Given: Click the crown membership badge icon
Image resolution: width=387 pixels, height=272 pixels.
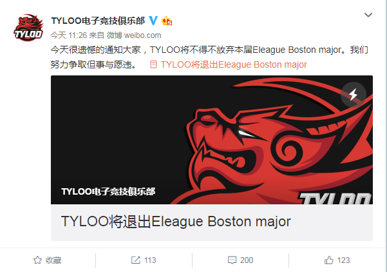Looking at the screenshot, I should pos(167,21).
